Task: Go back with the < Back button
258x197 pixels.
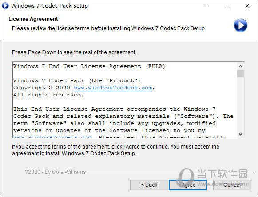Action: (149, 185)
